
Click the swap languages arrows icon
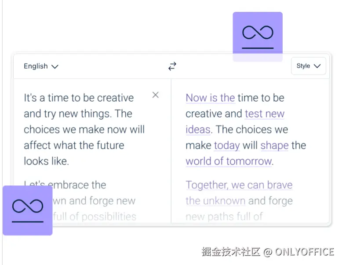[x=172, y=66]
